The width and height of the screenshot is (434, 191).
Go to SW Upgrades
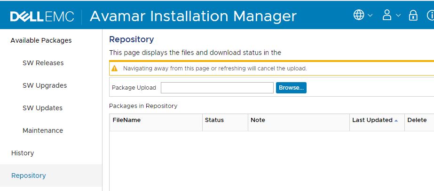[x=45, y=85]
